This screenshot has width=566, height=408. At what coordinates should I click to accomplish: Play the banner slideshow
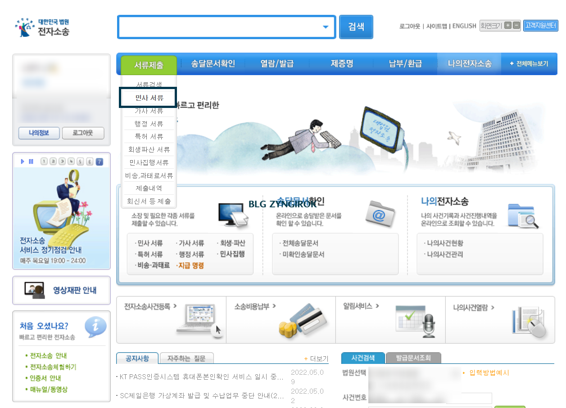[x=23, y=161]
